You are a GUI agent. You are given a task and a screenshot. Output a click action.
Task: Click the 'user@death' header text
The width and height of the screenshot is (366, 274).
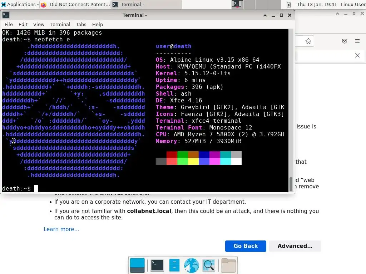tap(173, 46)
